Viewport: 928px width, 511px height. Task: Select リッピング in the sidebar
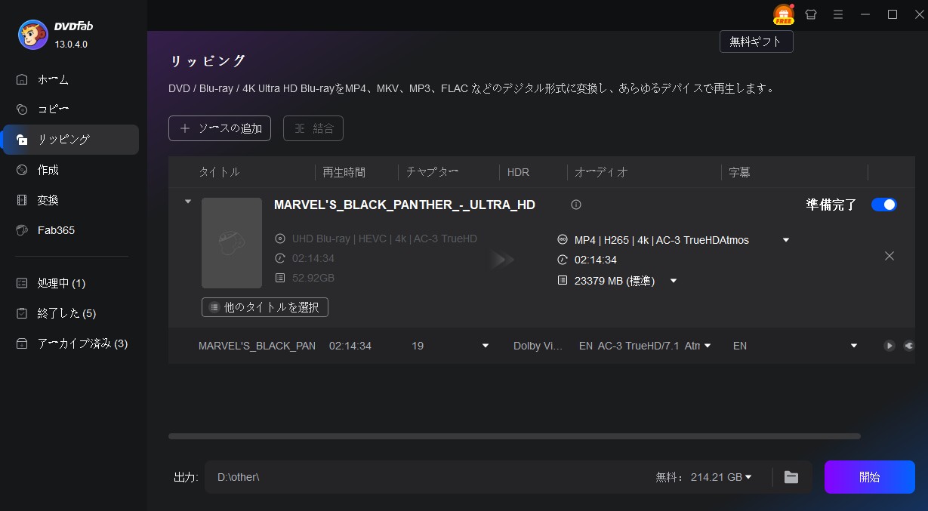pos(71,140)
